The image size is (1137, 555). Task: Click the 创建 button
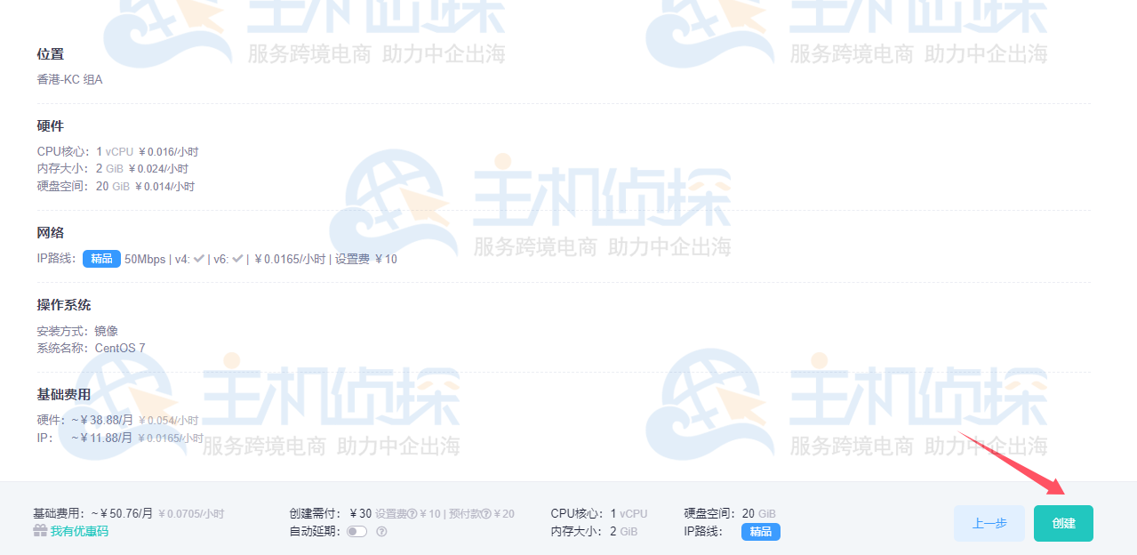tap(1063, 523)
